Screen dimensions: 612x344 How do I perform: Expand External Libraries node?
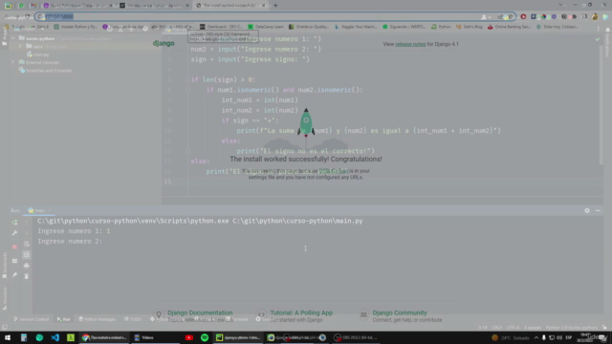[12, 62]
